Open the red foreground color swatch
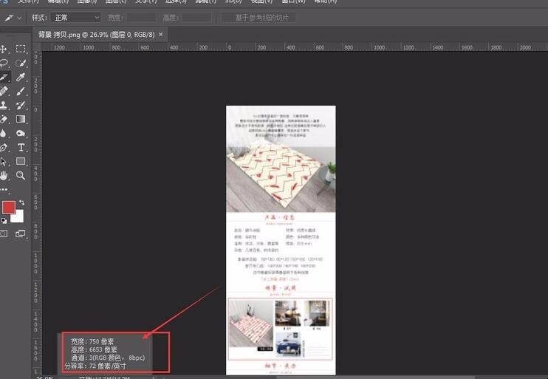Viewport: 548px width, 379px height. pos(8,208)
